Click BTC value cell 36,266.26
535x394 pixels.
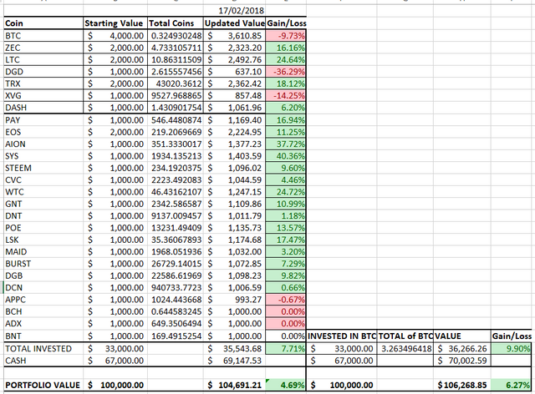pos(462,349)
